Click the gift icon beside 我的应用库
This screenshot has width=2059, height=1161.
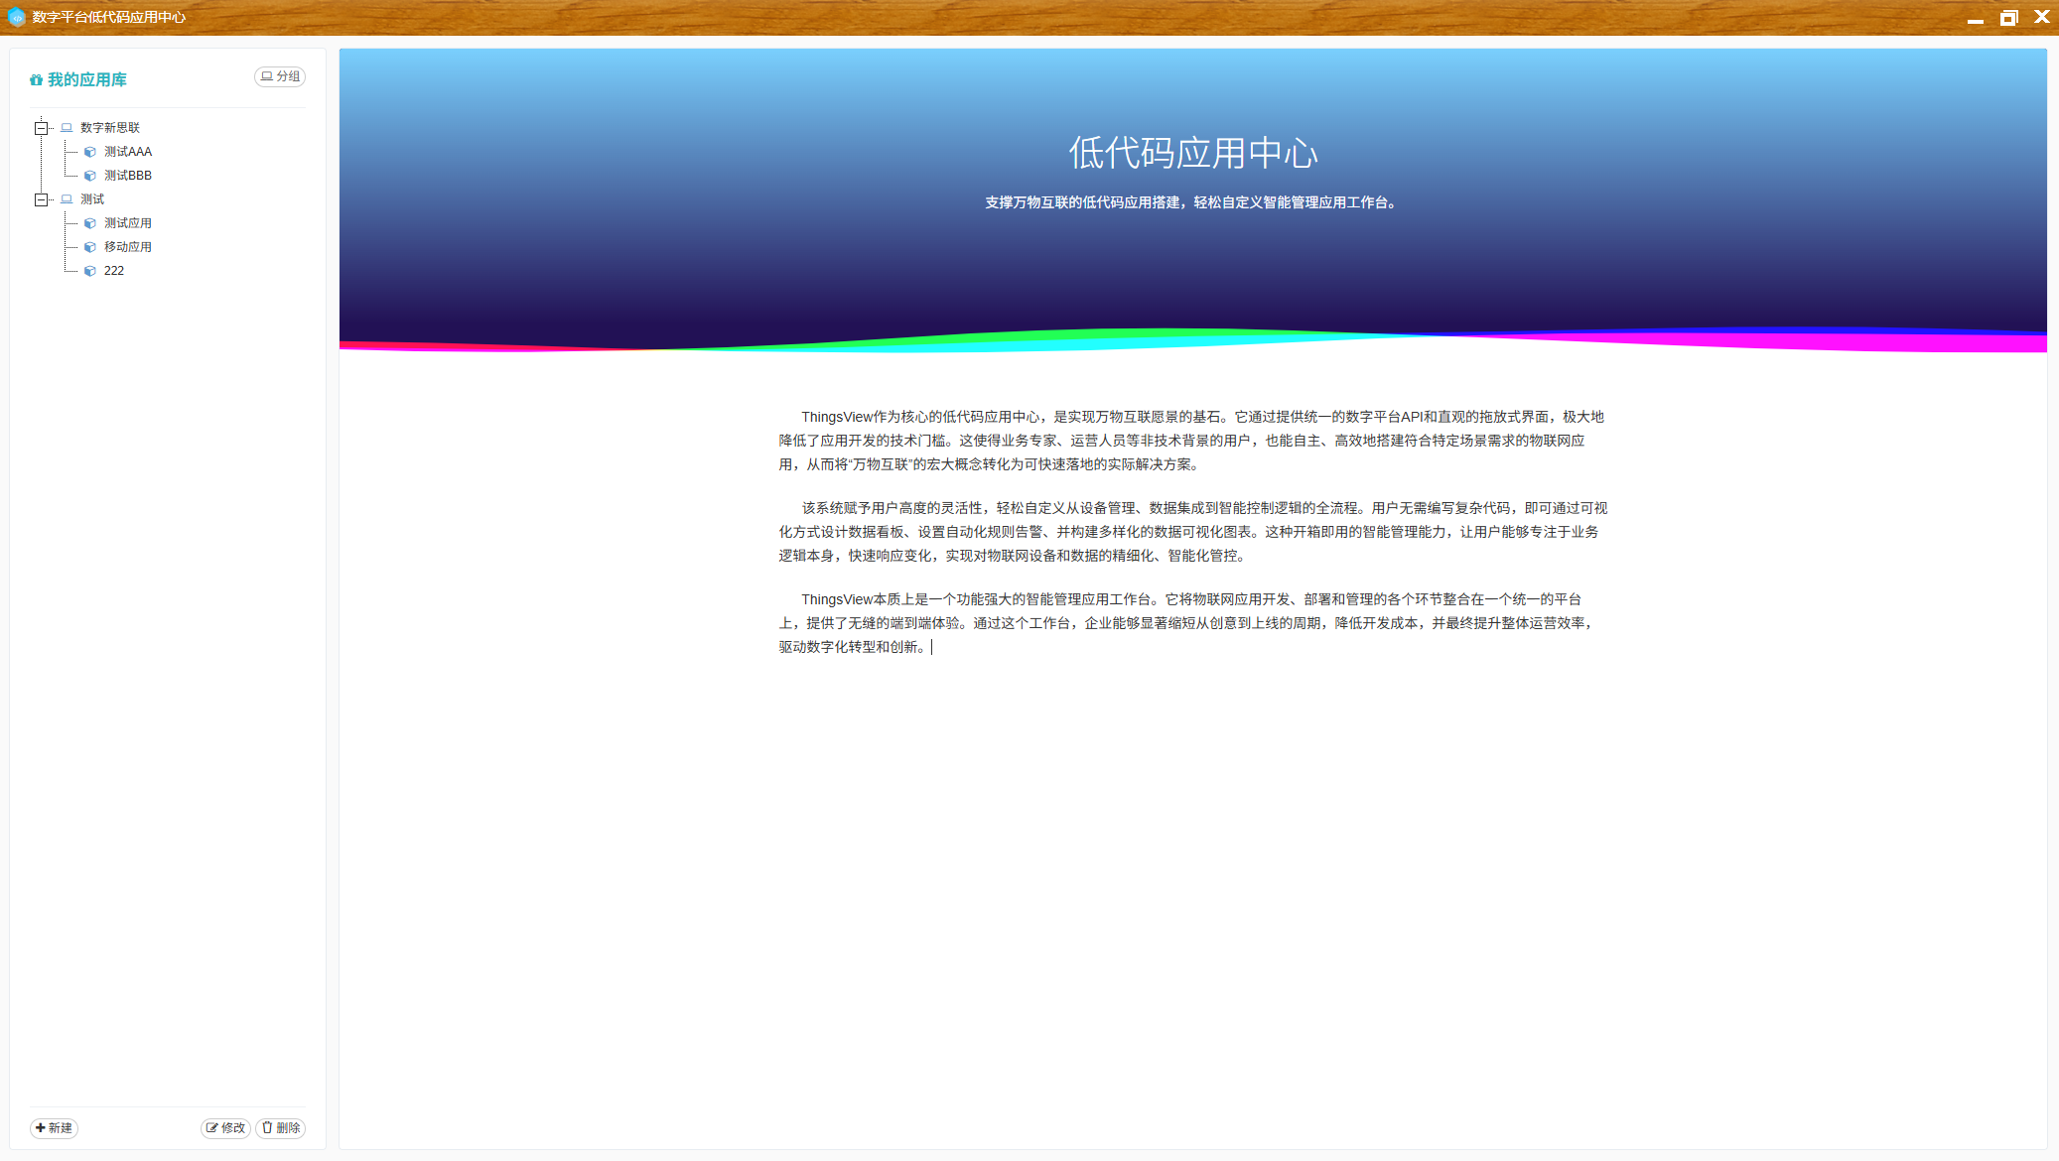pyautogui.click(x=36, y=80)
